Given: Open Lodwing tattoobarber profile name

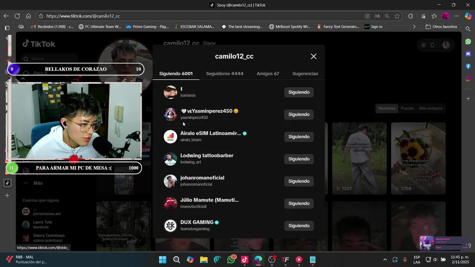Looking at the screenshot, I should [207, 155].
